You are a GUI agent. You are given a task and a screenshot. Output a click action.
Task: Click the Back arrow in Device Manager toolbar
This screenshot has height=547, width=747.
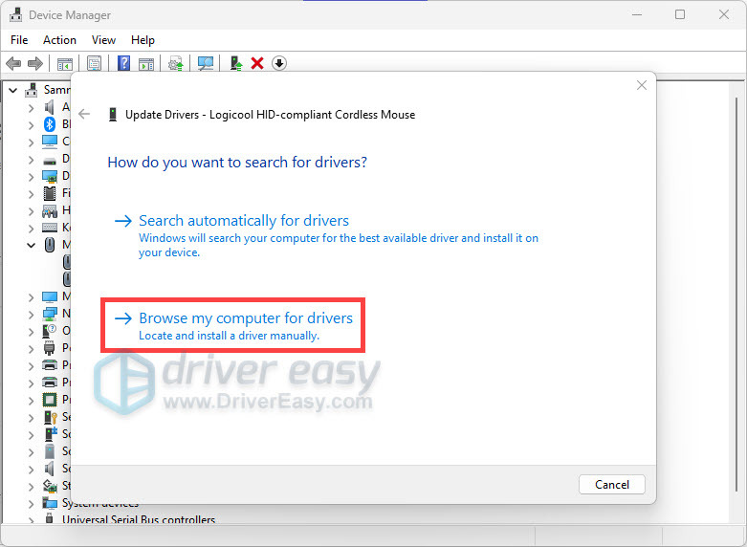pyautogui.click(x=12, y=63)
